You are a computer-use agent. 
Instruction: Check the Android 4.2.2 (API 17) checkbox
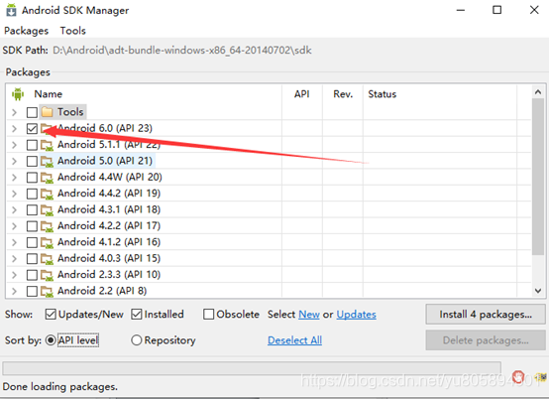(x=32, y=226)
